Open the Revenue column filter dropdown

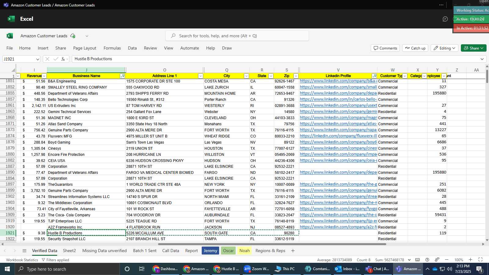[44, 76]
